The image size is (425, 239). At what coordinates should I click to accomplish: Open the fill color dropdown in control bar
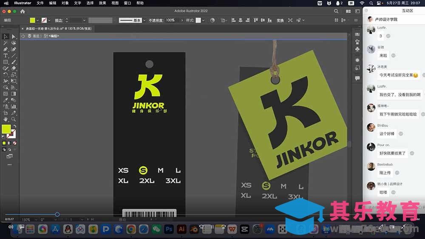point(37,20)
